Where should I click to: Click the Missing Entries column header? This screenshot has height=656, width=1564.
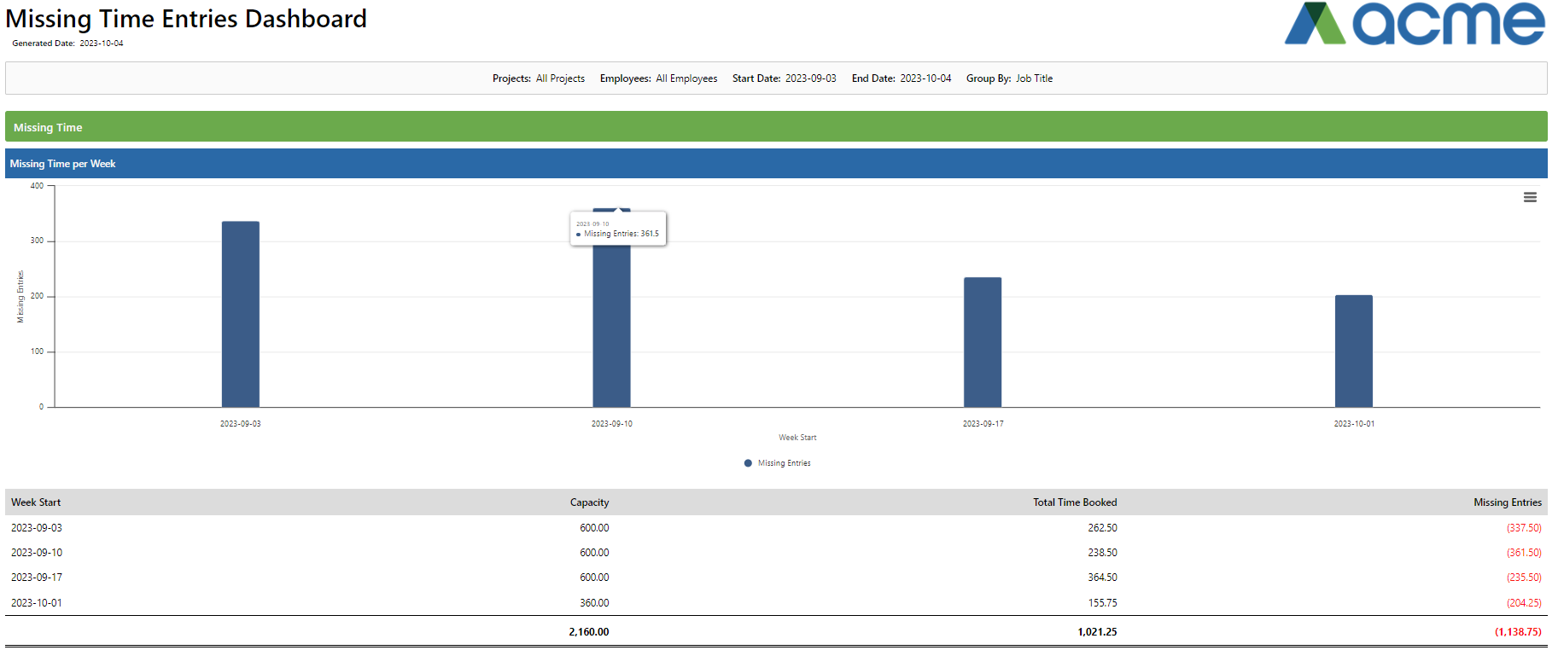pos(1508,502)
